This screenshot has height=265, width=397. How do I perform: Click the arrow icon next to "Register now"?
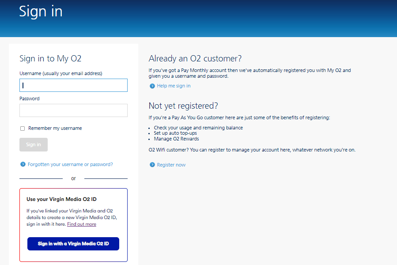coord(153,164)
